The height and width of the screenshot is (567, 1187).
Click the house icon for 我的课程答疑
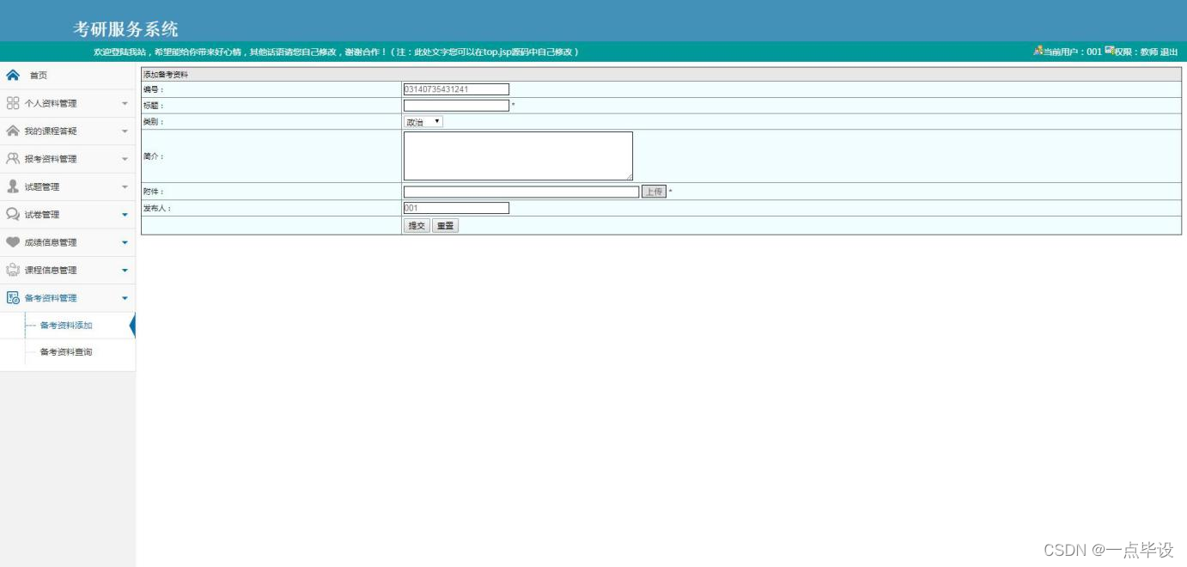point(13,131)
